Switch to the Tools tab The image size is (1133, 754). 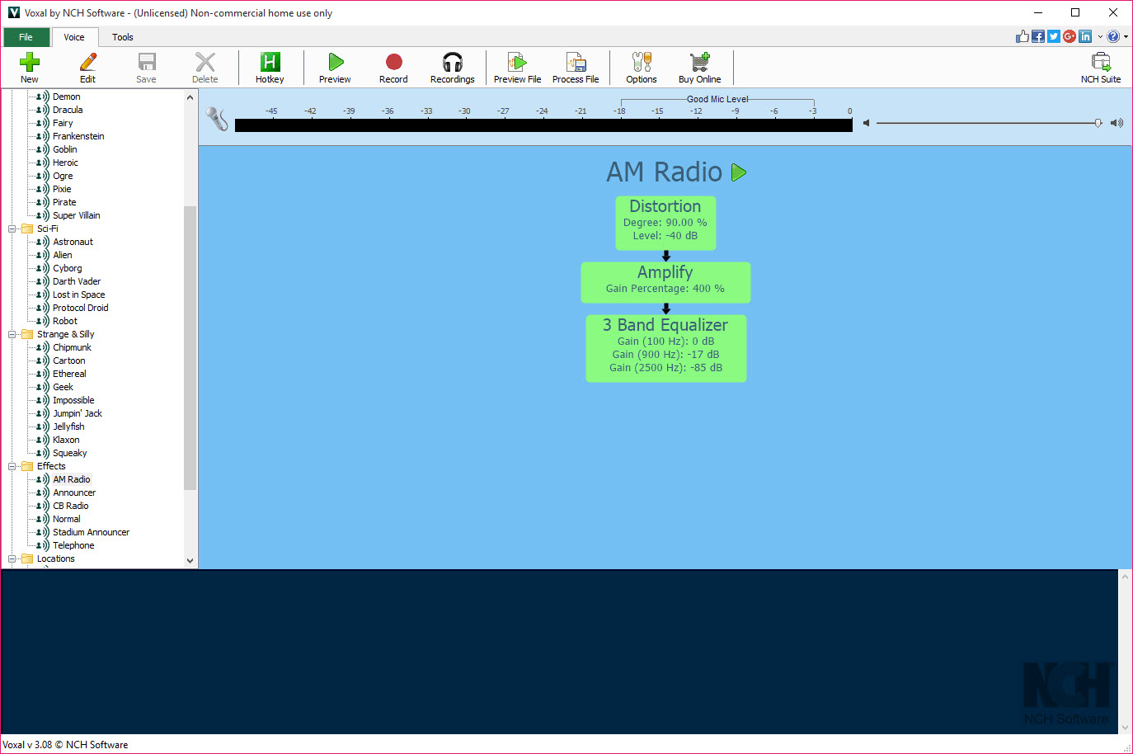[123, 37]
